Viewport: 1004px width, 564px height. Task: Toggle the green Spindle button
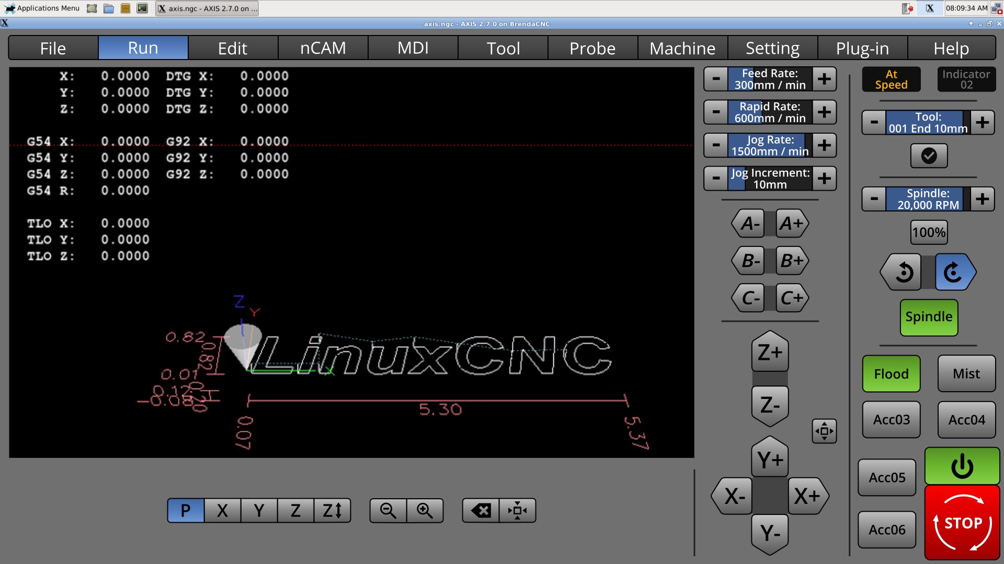[929, 317]
